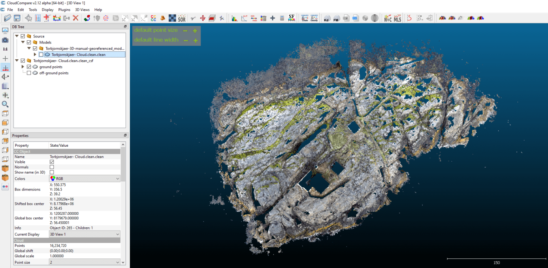Collapse the Models folder in DB Tree
This screenshot has height=268, width=548.
click(22, 42)
